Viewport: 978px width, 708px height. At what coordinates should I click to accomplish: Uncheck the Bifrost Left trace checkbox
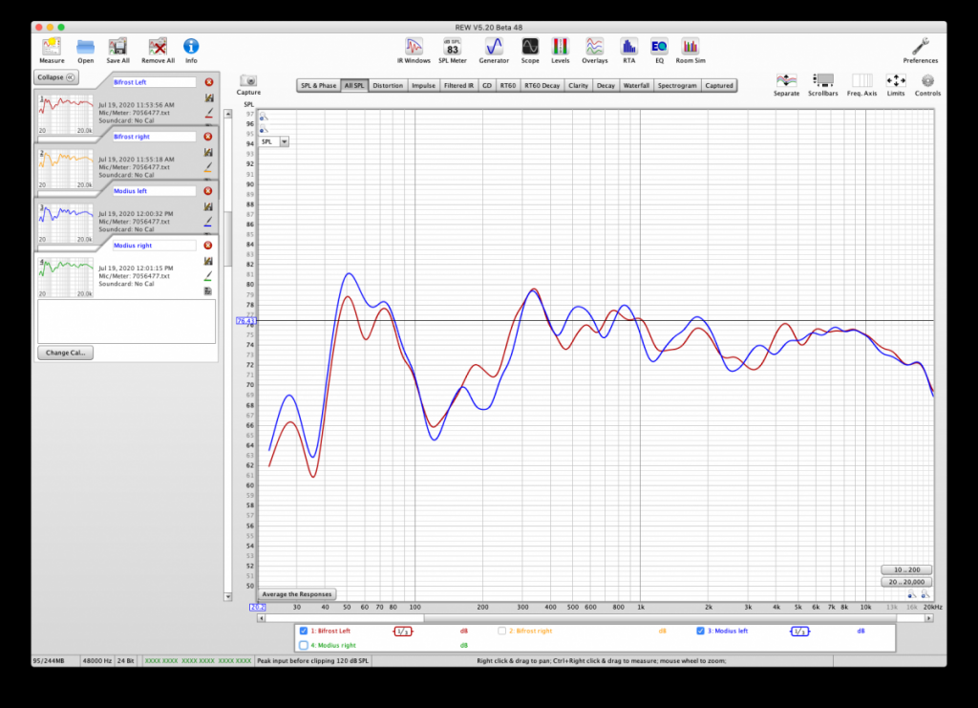[304, 631]
